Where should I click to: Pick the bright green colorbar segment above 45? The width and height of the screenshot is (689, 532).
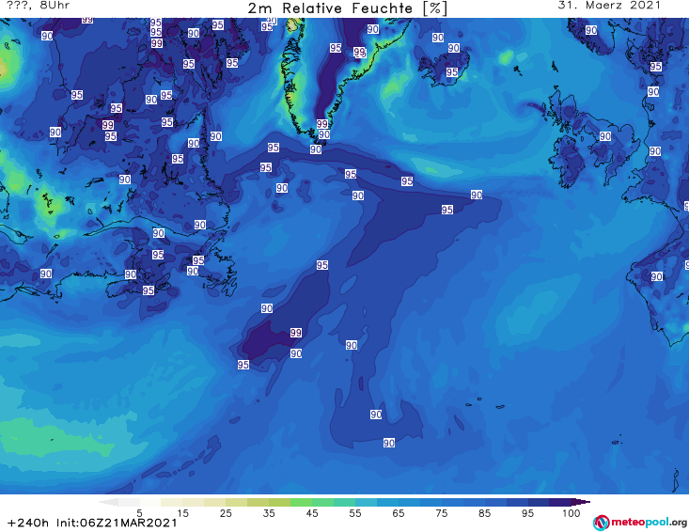click(x=301, y=502)
